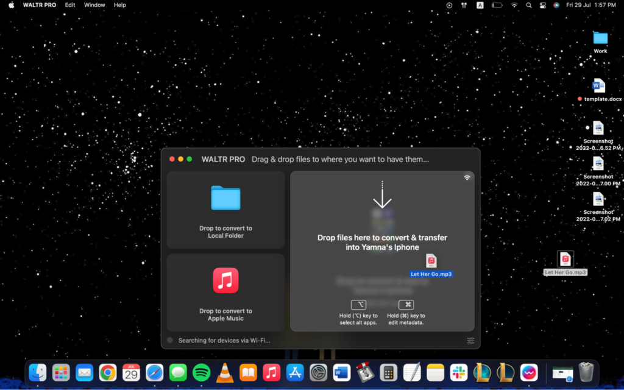Click the Local Folder drop zone in WALTR
Viewport: 624px width, 390px height.
click(225, 210)
